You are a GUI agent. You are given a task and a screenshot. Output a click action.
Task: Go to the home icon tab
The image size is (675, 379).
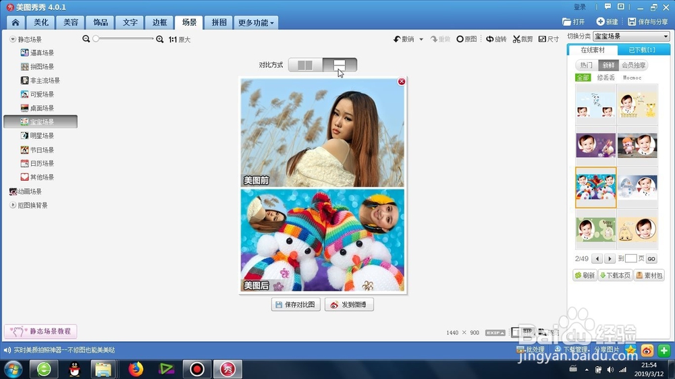[16, 22]
